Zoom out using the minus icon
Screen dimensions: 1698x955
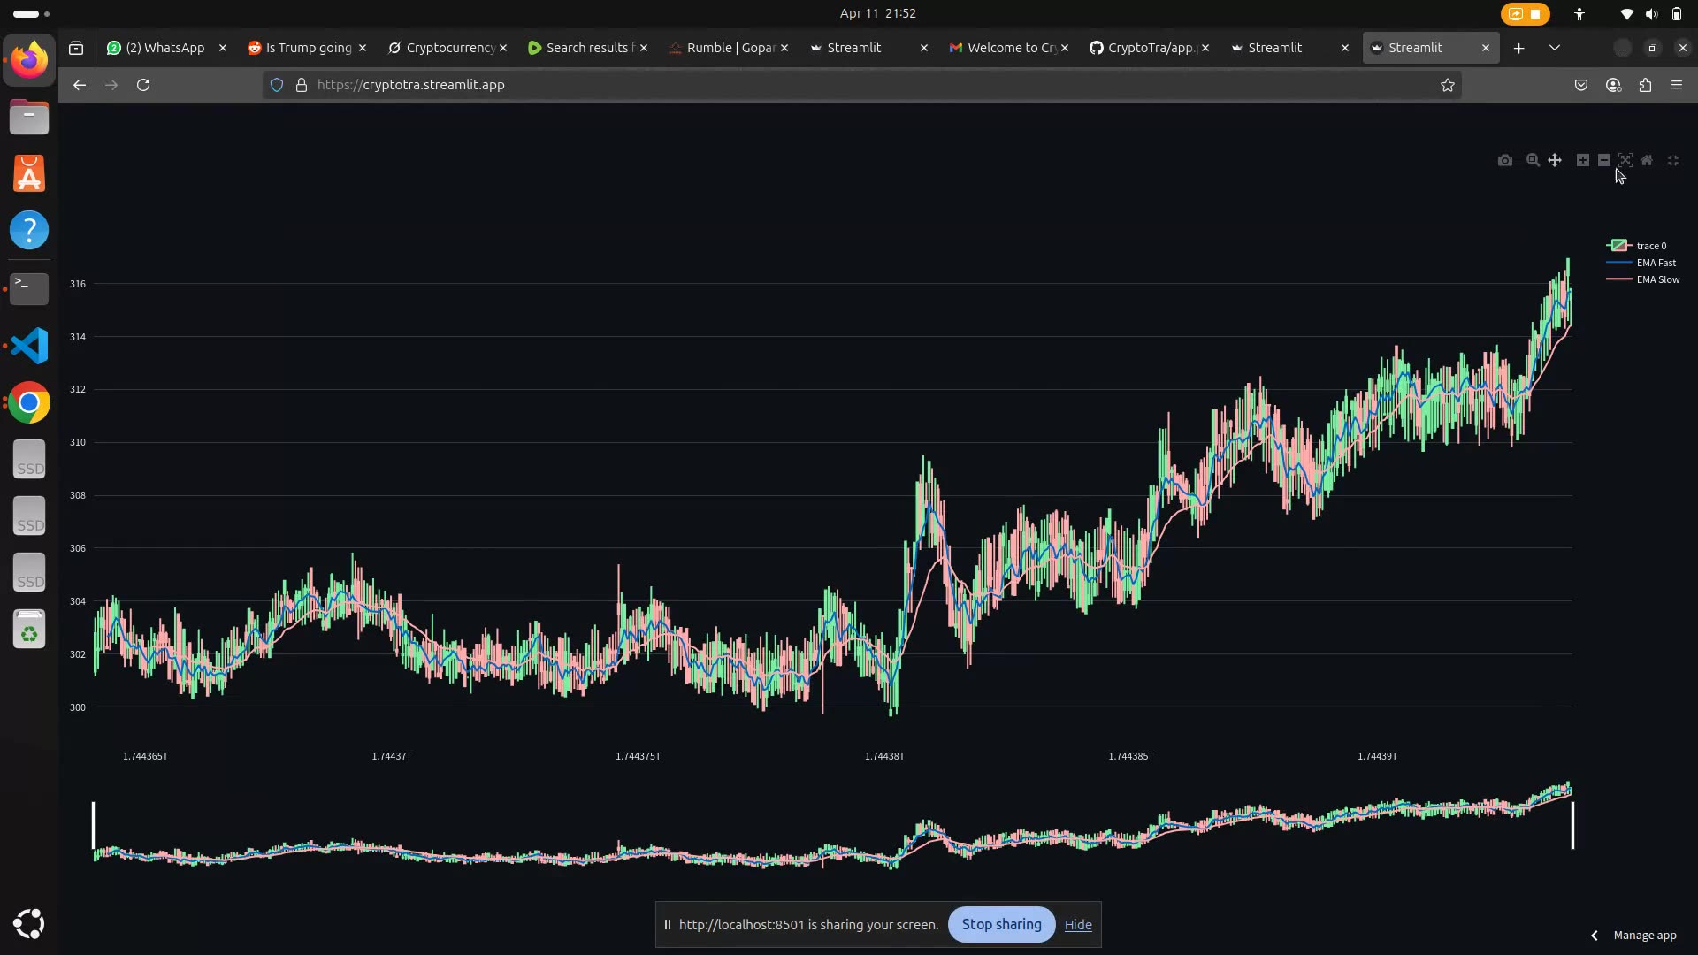(1603, 160)
